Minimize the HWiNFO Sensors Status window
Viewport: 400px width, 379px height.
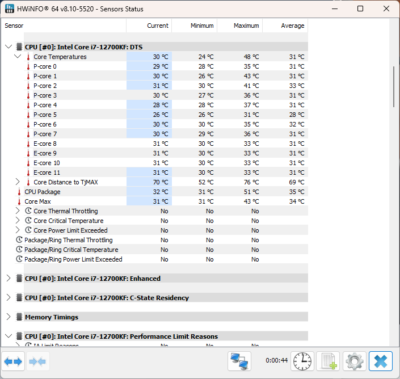[x=335, y=9]
